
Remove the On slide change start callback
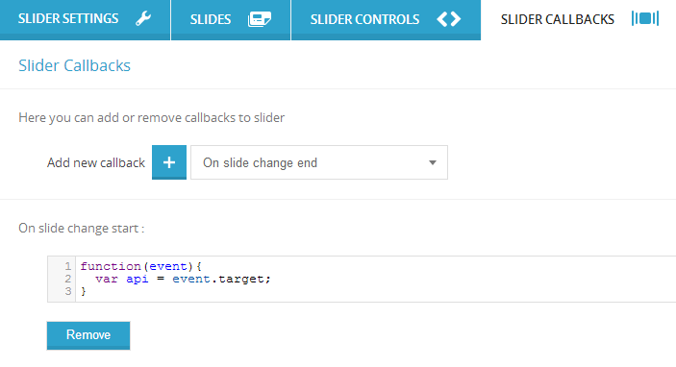coord(88,335)
